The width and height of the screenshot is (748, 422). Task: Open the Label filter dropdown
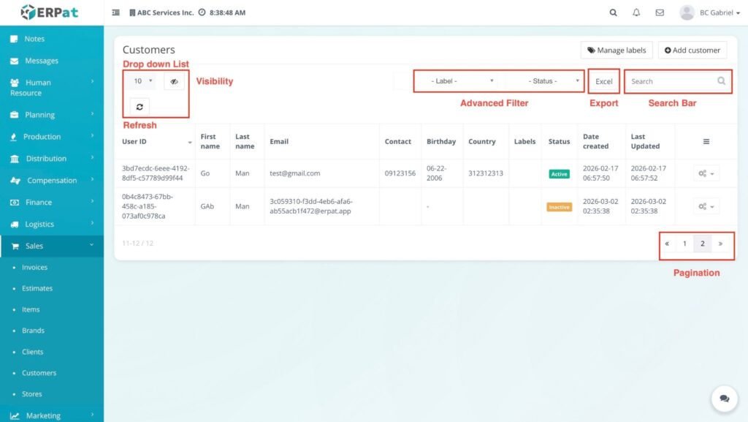point(461,81)
